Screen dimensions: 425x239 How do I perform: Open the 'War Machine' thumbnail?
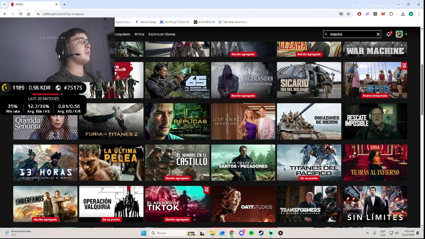coord(375,49)
